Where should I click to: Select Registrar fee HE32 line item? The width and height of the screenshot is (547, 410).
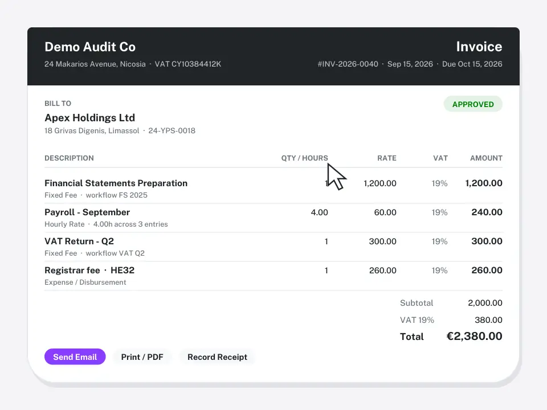pos(89,270)
